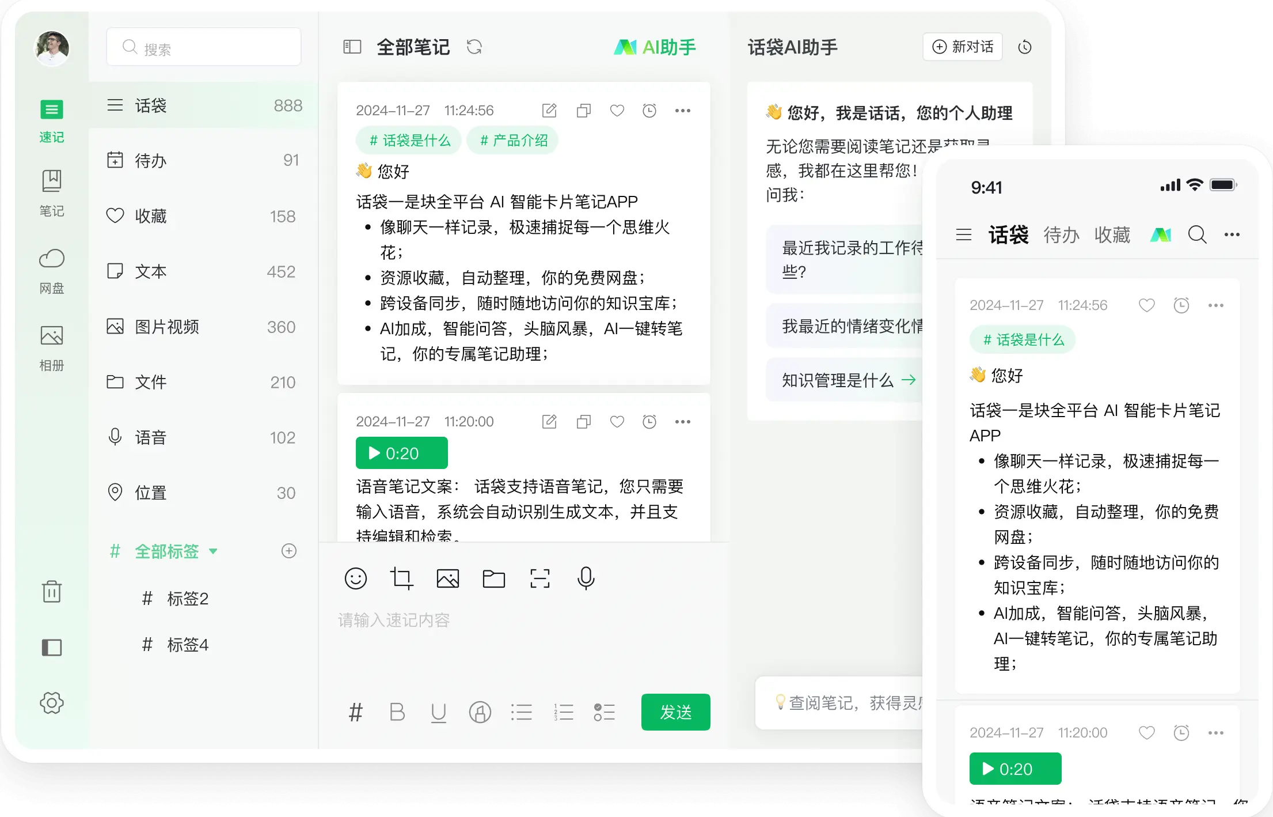Open the emoji picker smiley icon
Image resolution: width=1273 pixels, height=817 pixels.
point(356,579)
